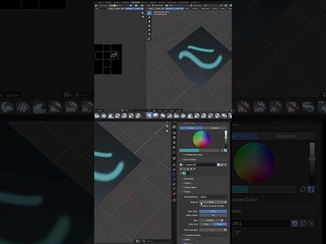Screen dimensions: 326x244
Task: Select the Soften tool in viewport toolbar
Action: [x=149, y=17]
